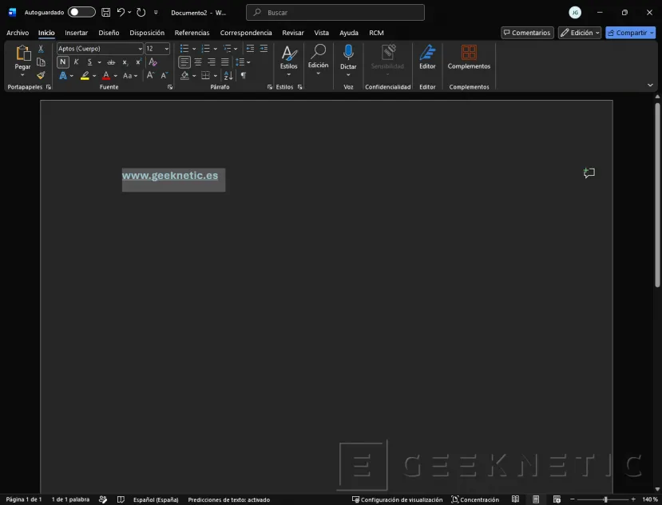Open Configuración de visualización
The width and height of the screenshot is (662, 505).
(398, 499)
